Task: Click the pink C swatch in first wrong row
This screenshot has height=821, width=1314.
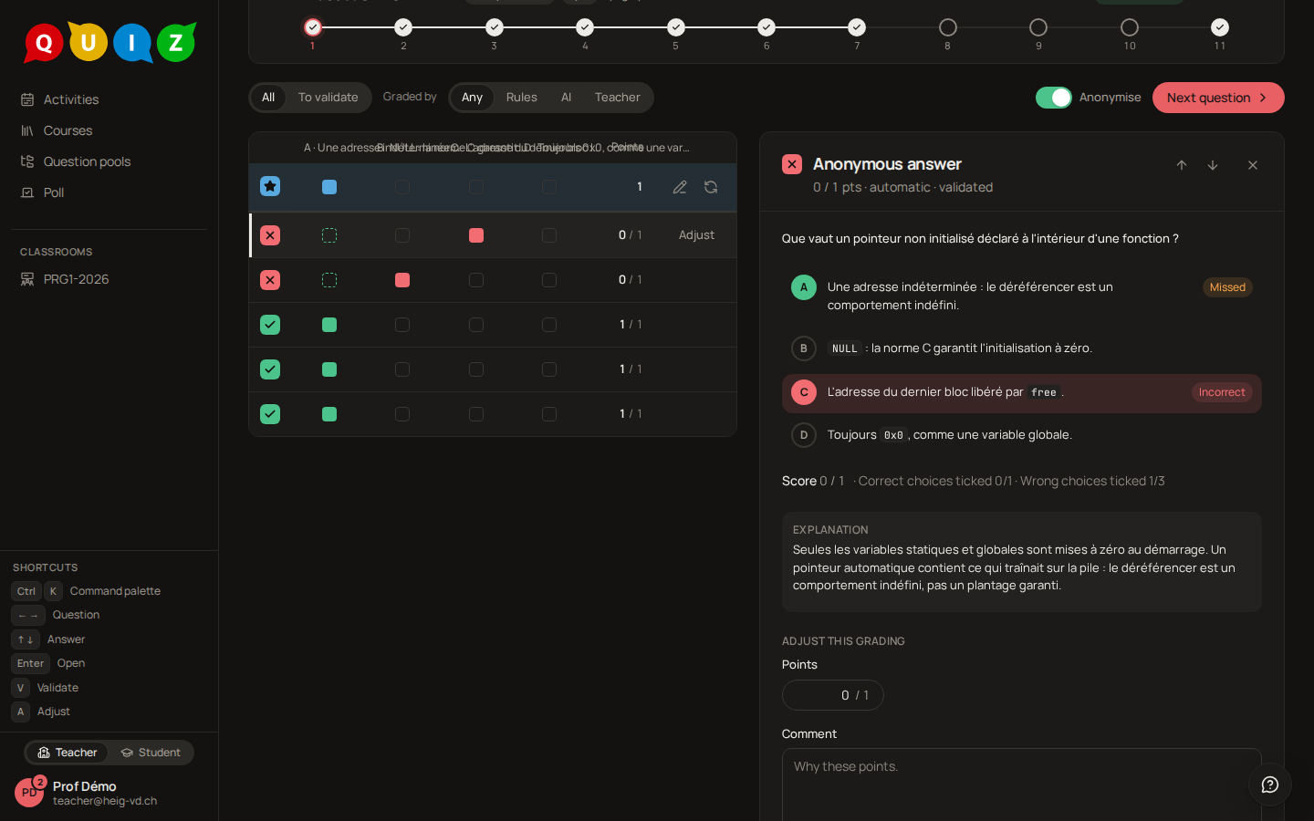Action: (476, 235)
